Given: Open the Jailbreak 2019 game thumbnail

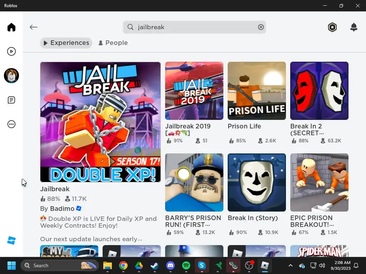Looking at the screenshot, I should point(194,91).
